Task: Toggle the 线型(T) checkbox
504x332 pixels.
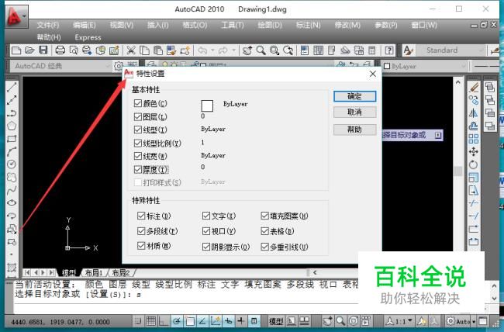Action: [x=138, y=130]
